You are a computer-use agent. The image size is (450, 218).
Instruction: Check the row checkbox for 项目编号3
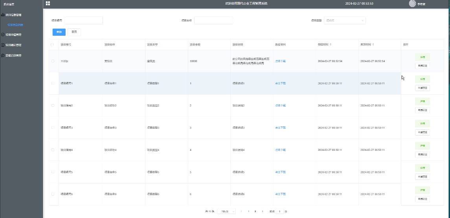[53, 128]
